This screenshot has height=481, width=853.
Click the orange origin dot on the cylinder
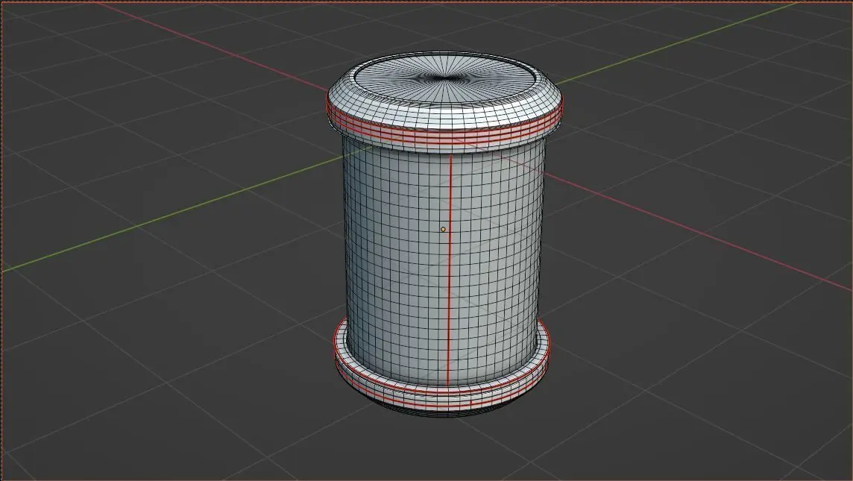click(443, 230)
